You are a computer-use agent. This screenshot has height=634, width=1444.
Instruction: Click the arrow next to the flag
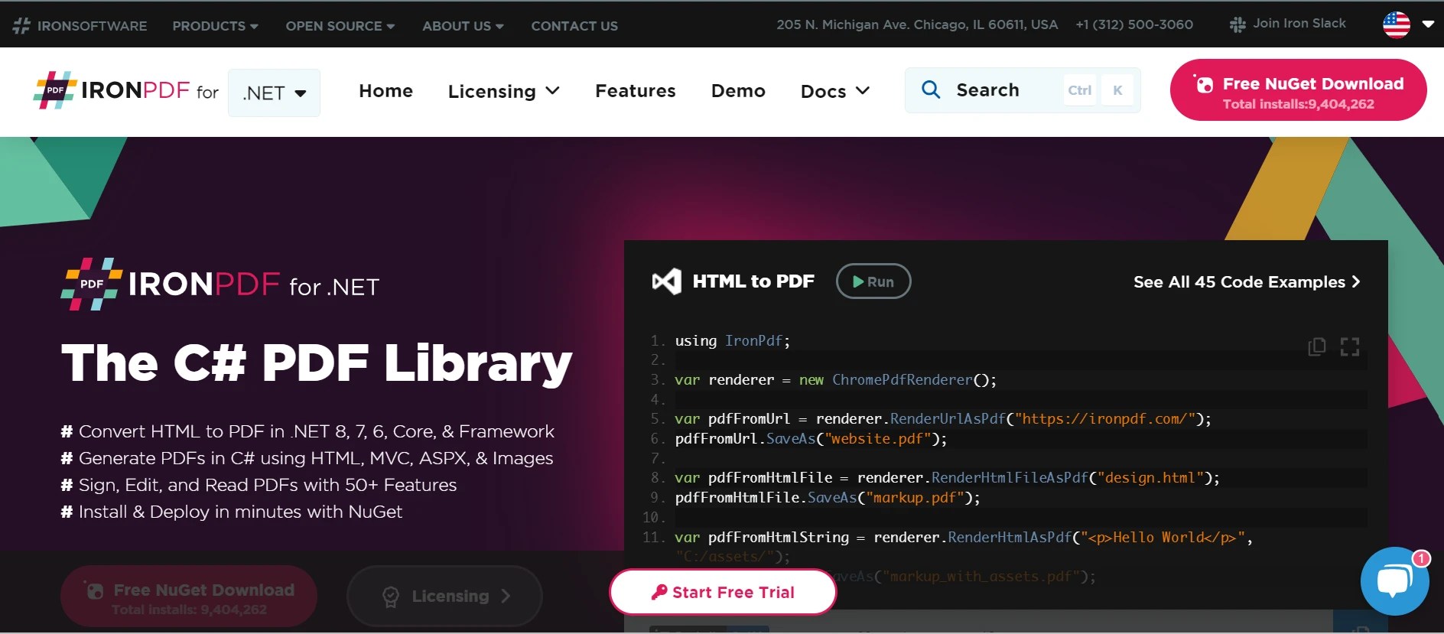tap(1427, 24)
